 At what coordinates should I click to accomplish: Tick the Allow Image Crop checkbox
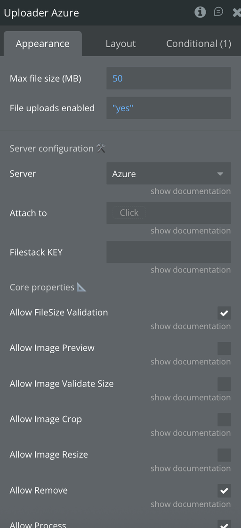click(224, 420)
